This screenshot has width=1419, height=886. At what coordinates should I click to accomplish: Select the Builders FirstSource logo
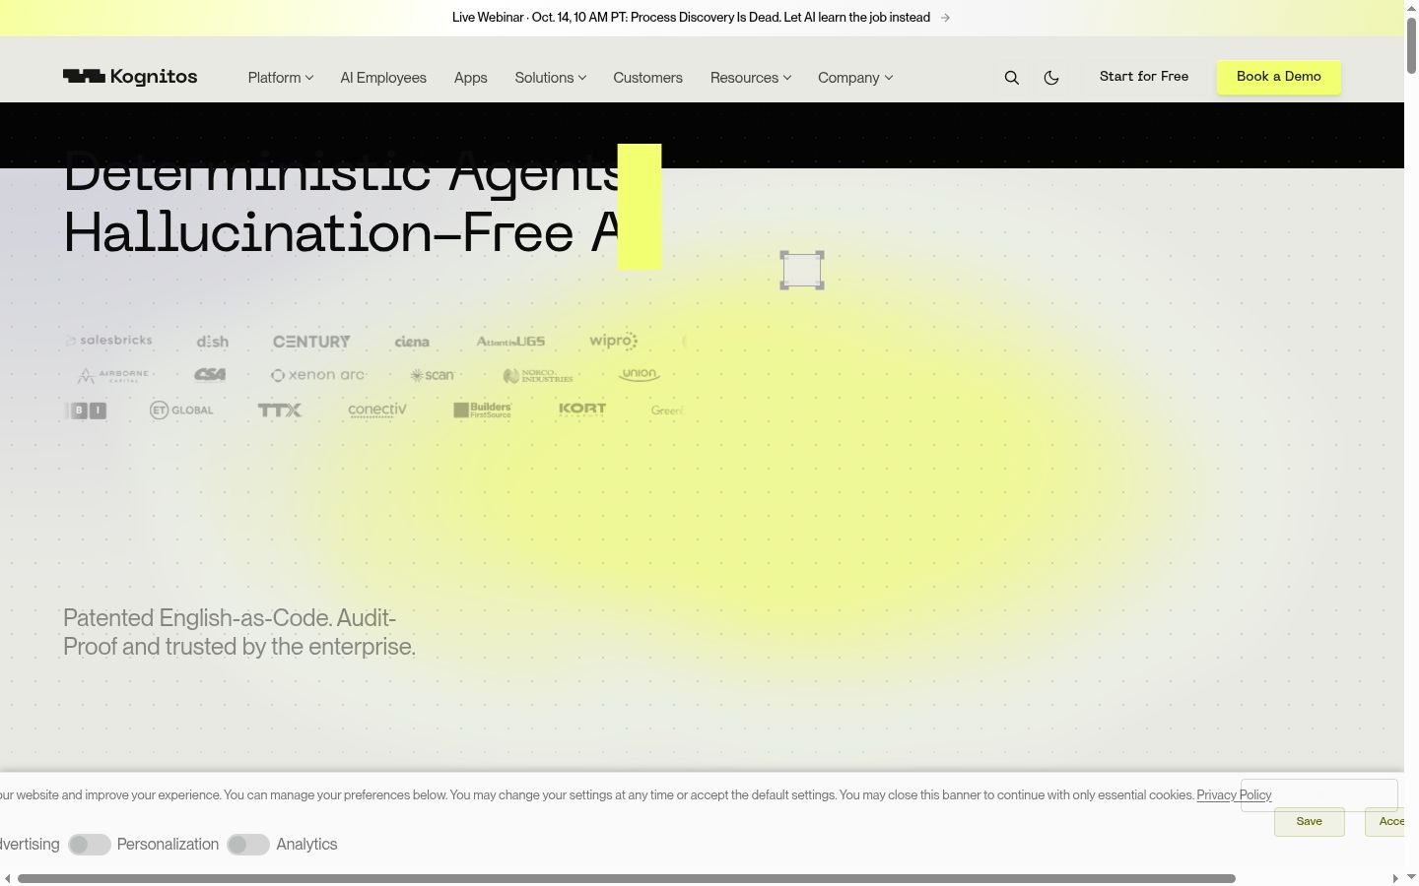pyautogui.click(x=483, y=410)
